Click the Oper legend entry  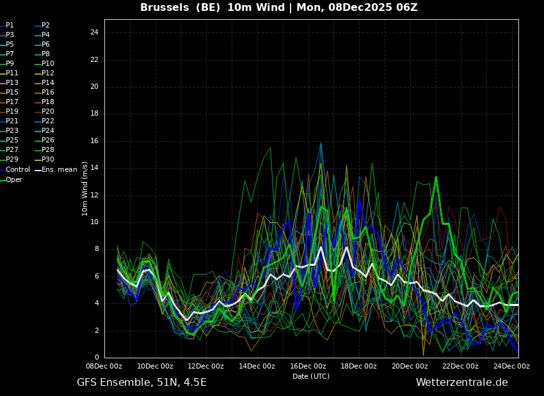point(11,180)
